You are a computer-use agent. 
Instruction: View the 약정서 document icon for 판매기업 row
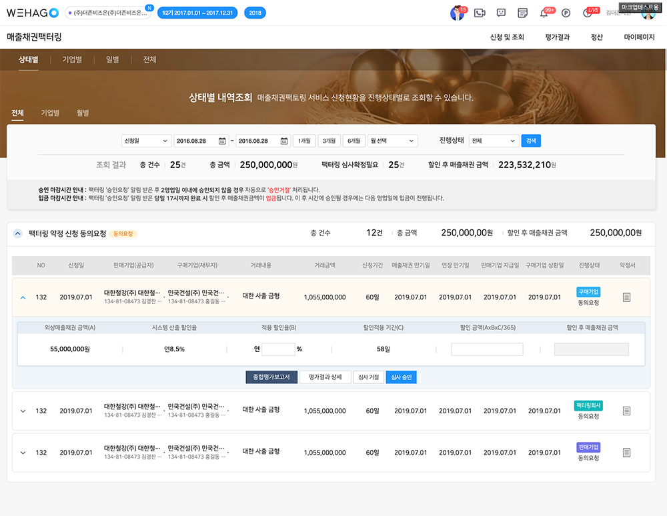tap(626, 453)
